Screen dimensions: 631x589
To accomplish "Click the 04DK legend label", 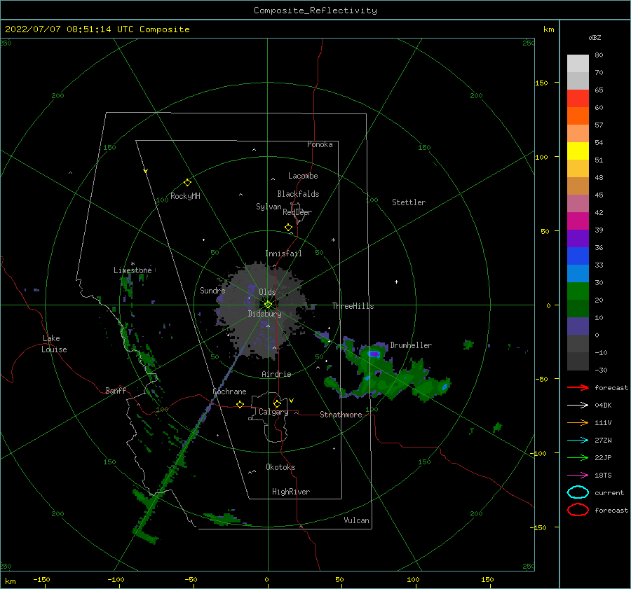I will (603, 406).
